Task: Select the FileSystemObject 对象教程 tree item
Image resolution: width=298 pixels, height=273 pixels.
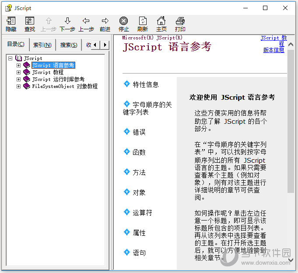Action: click(x=65, y=87)
